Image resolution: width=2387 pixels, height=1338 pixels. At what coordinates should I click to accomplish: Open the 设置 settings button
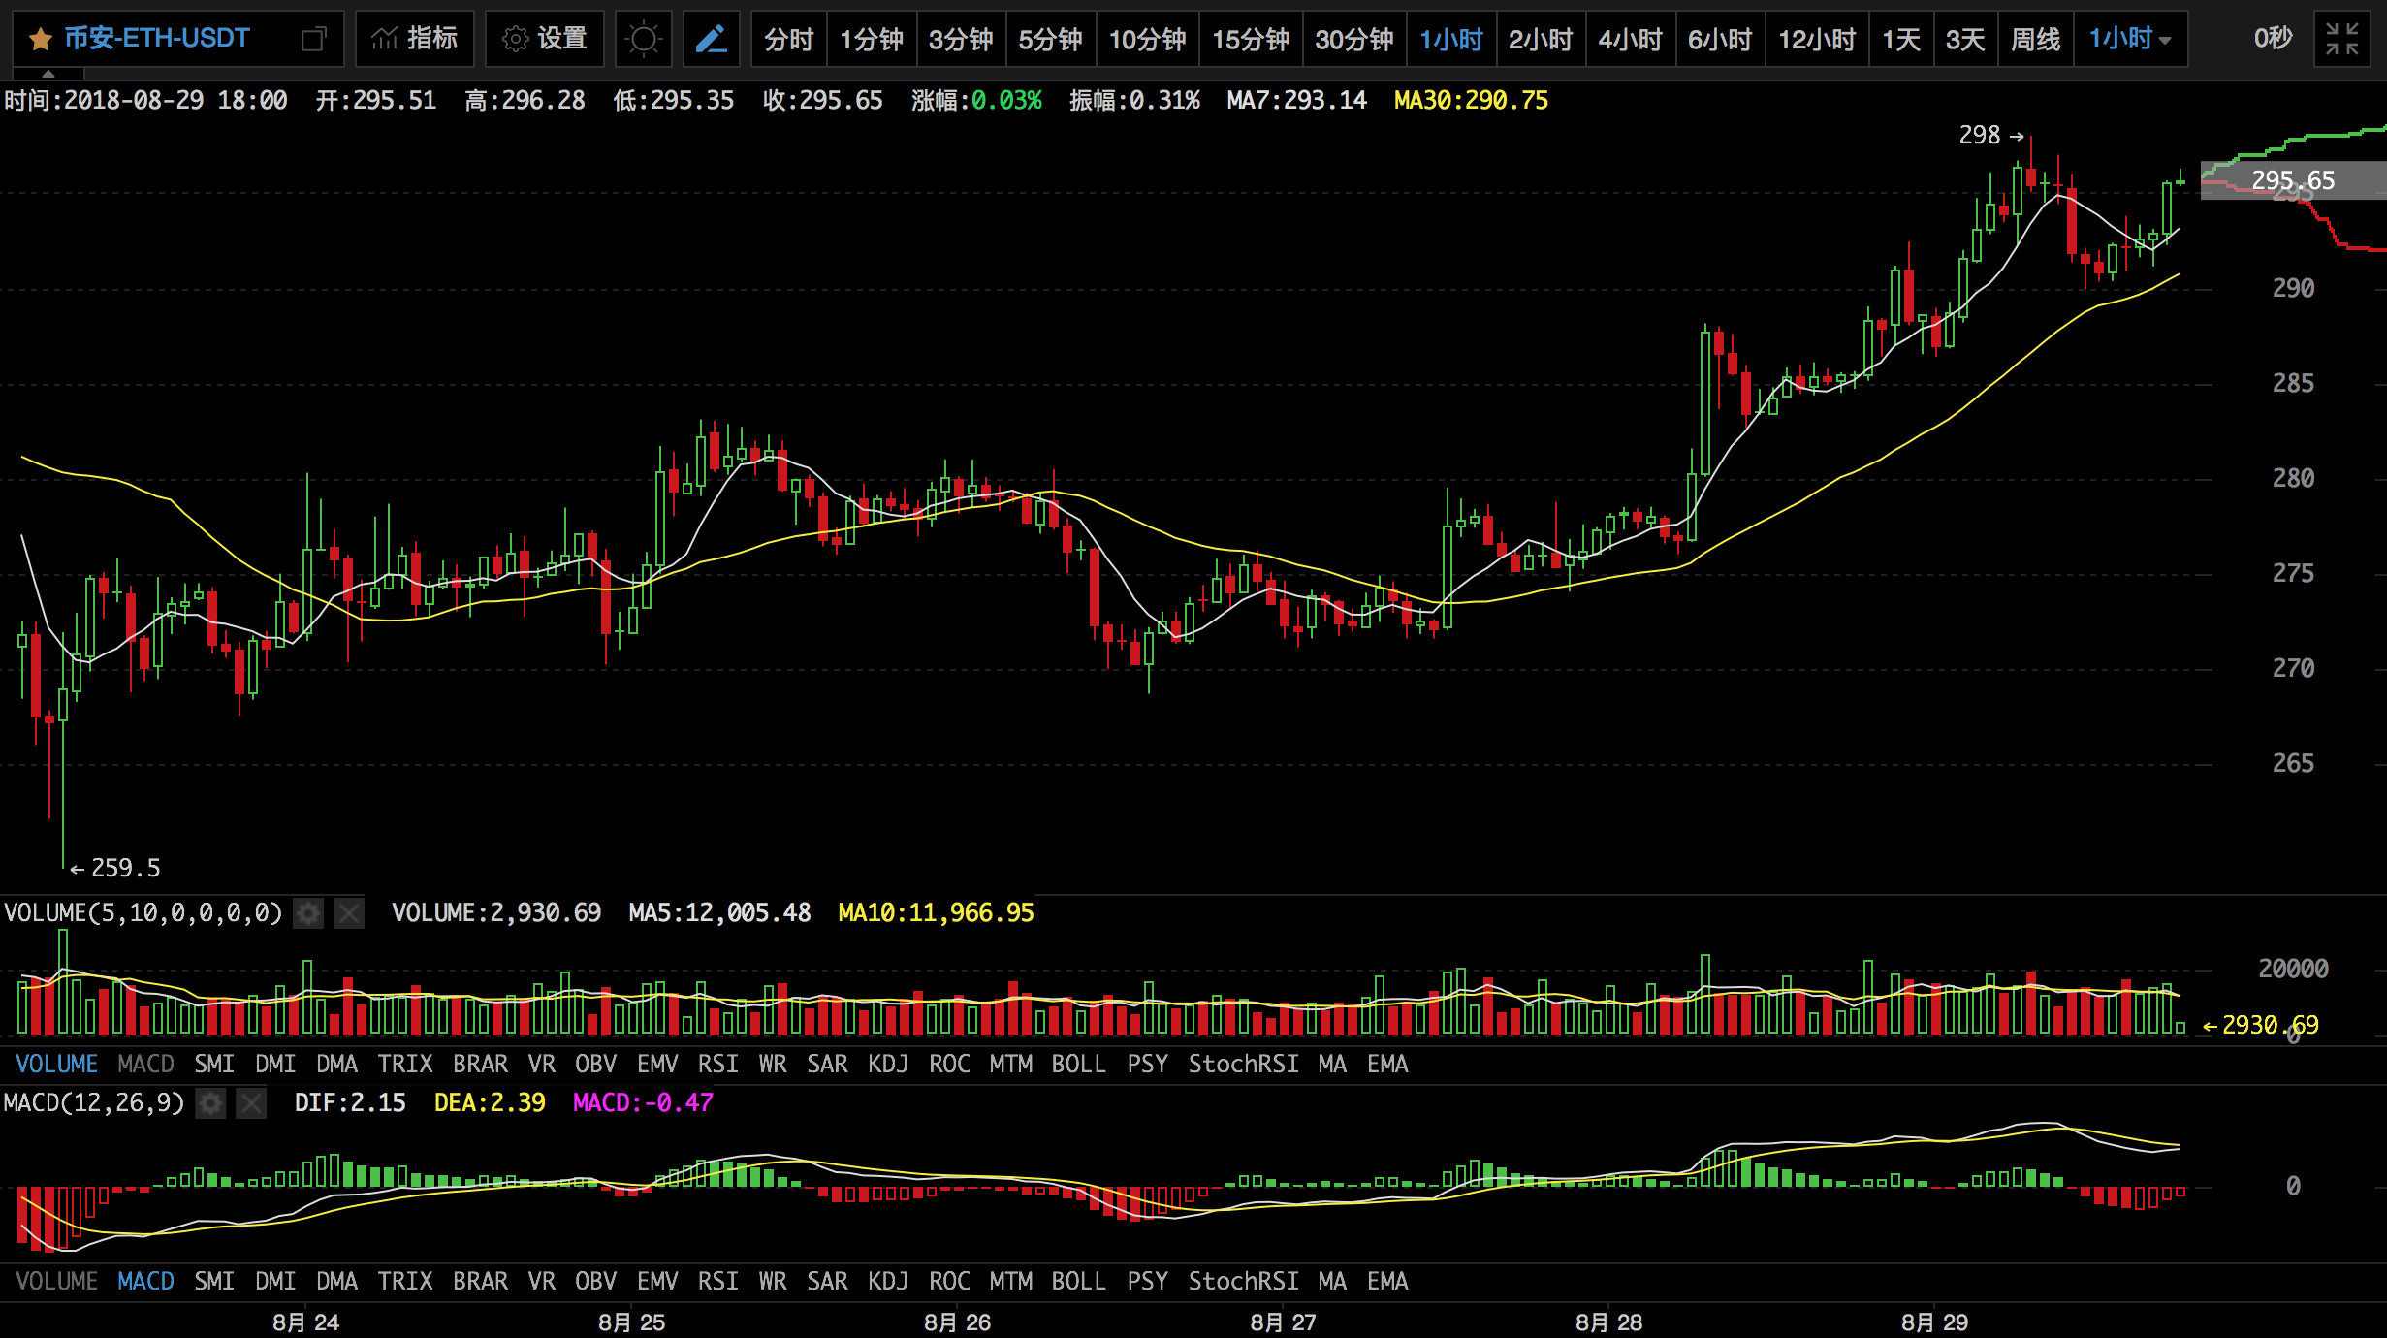click(x=545, y=39)
